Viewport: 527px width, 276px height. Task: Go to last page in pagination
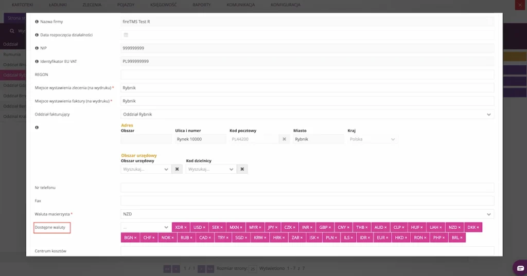(x=210, y=269)
